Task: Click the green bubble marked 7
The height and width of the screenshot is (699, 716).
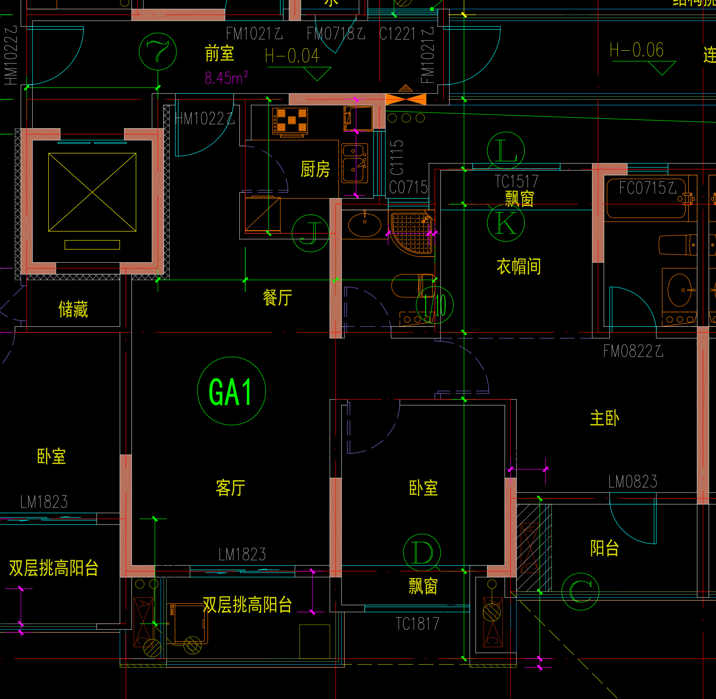Action: [158, 51]
